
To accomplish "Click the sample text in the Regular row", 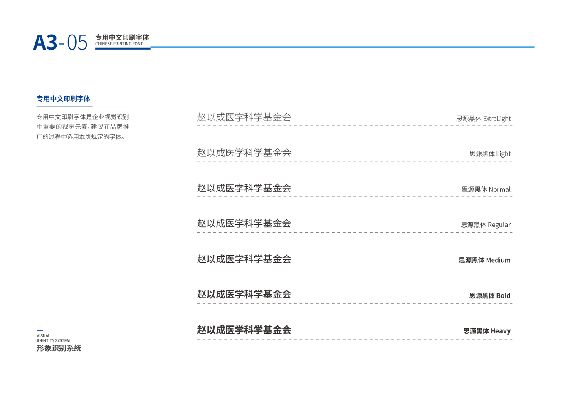I will [244, 223].
